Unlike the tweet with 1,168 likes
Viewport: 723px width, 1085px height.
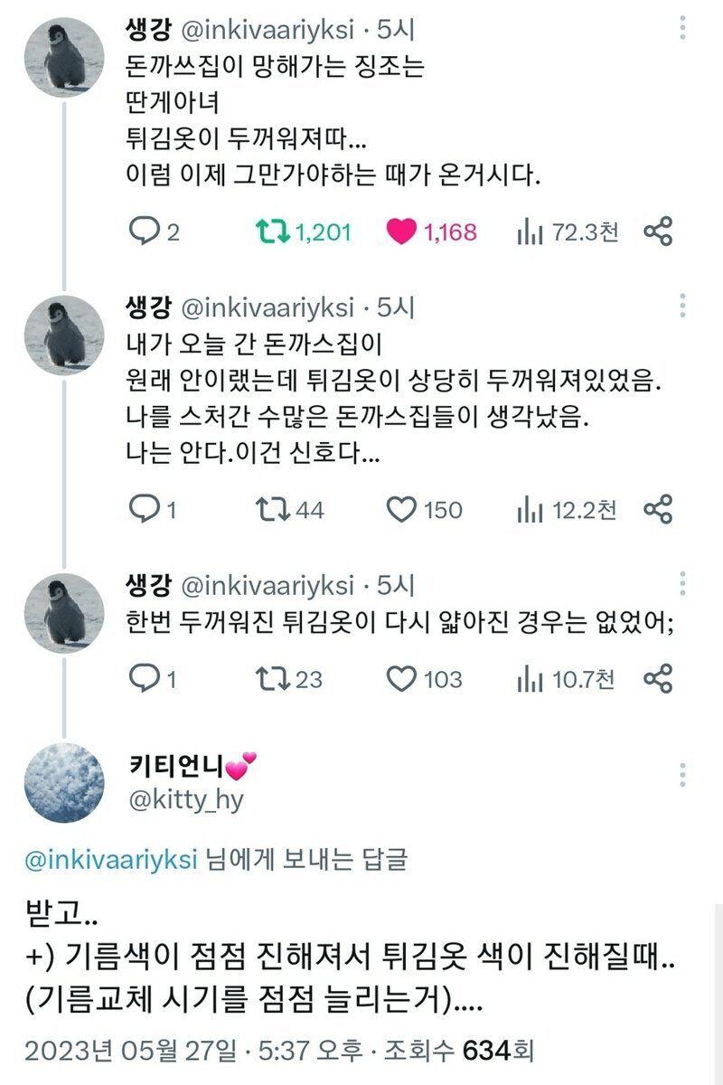point(400,232)
